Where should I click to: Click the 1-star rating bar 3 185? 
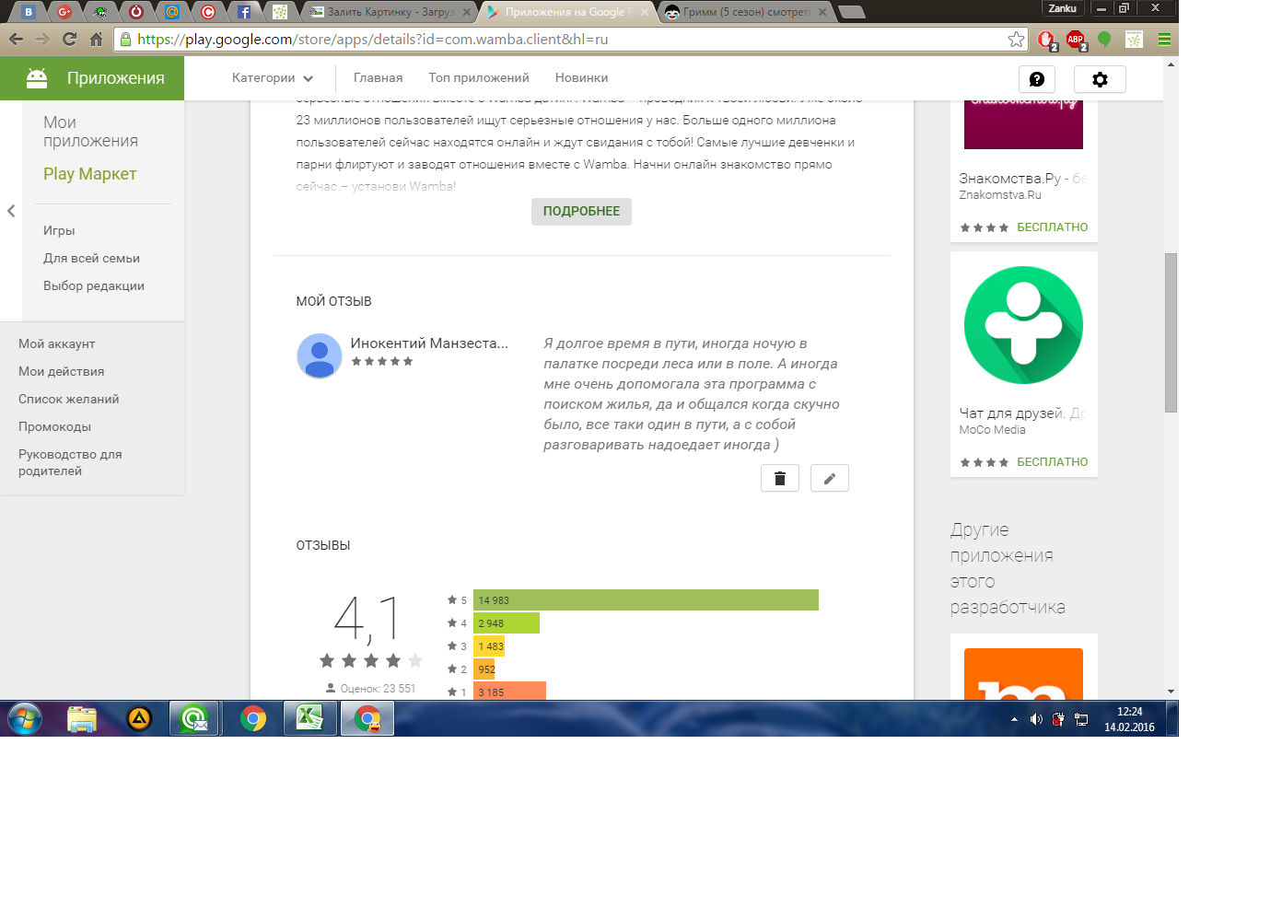(x=509, y=692)
